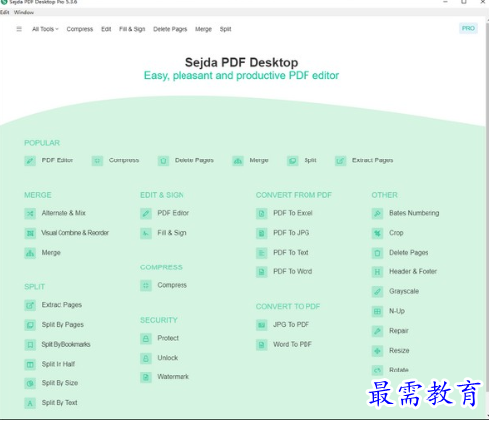Viewport: 489px width, 425px height.
Task: Open the hamburger menu icon
Action: [x=19, y=29]
